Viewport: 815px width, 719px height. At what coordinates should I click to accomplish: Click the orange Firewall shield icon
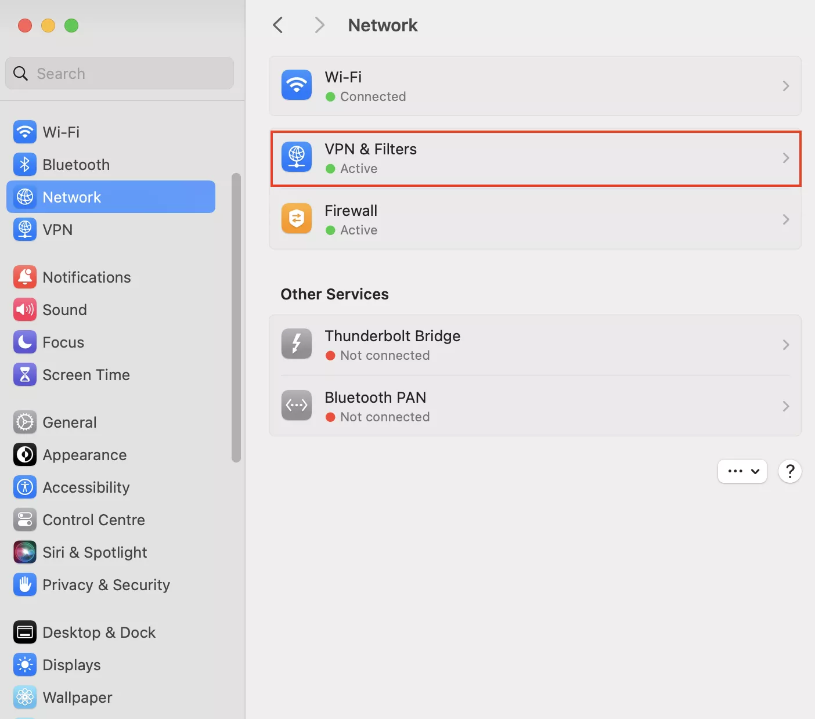297,219
